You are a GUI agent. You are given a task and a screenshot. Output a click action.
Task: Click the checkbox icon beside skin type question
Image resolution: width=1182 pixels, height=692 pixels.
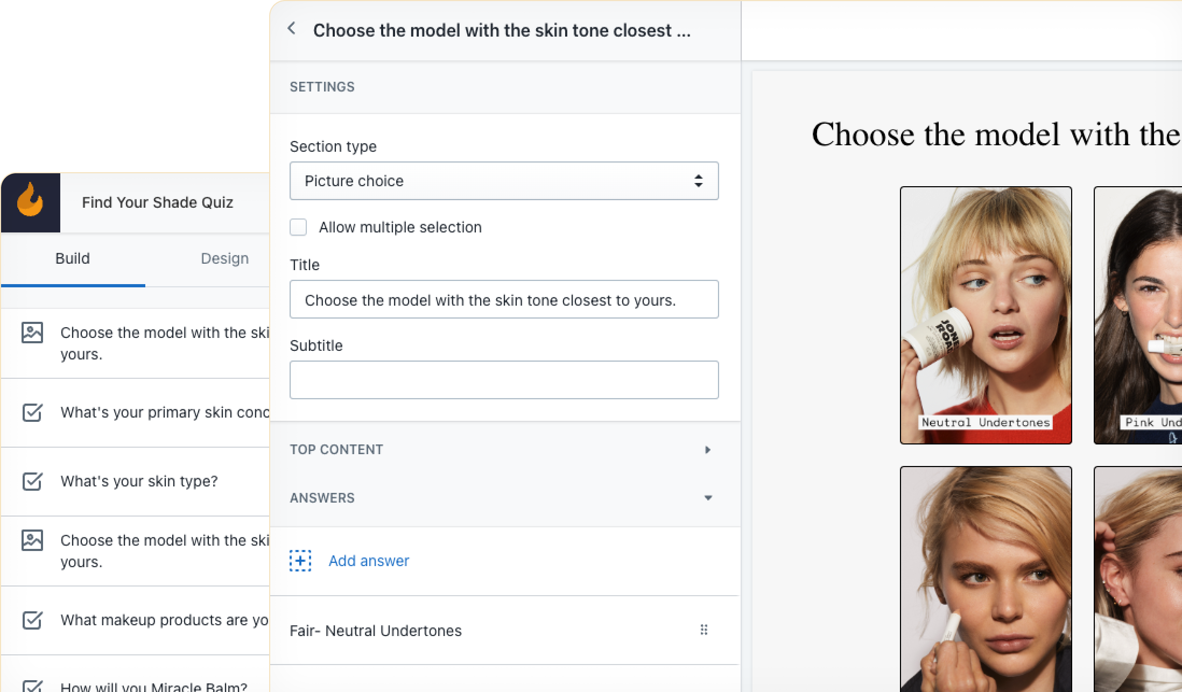point(32,481)
